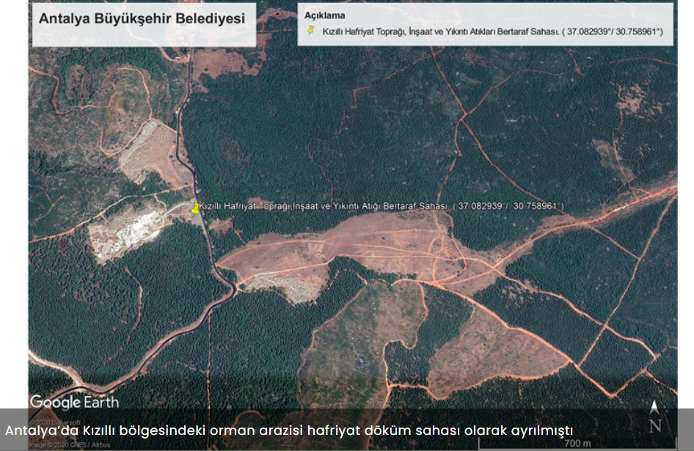Select the yellow pin icon in Açıklama legend

pos(311,30)
